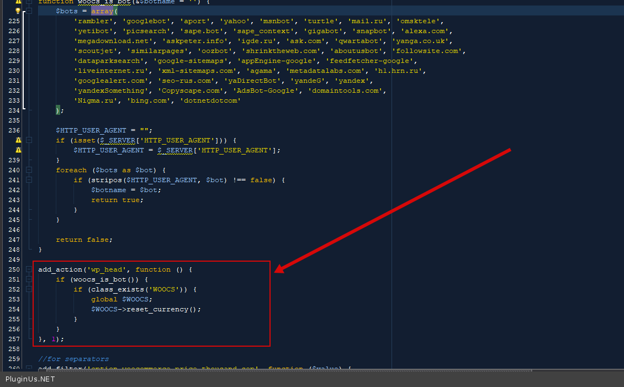Screen dimensions: 624x387
Task: Fold the if (woocs_is_bot()) block
Action: click(29, 279)
